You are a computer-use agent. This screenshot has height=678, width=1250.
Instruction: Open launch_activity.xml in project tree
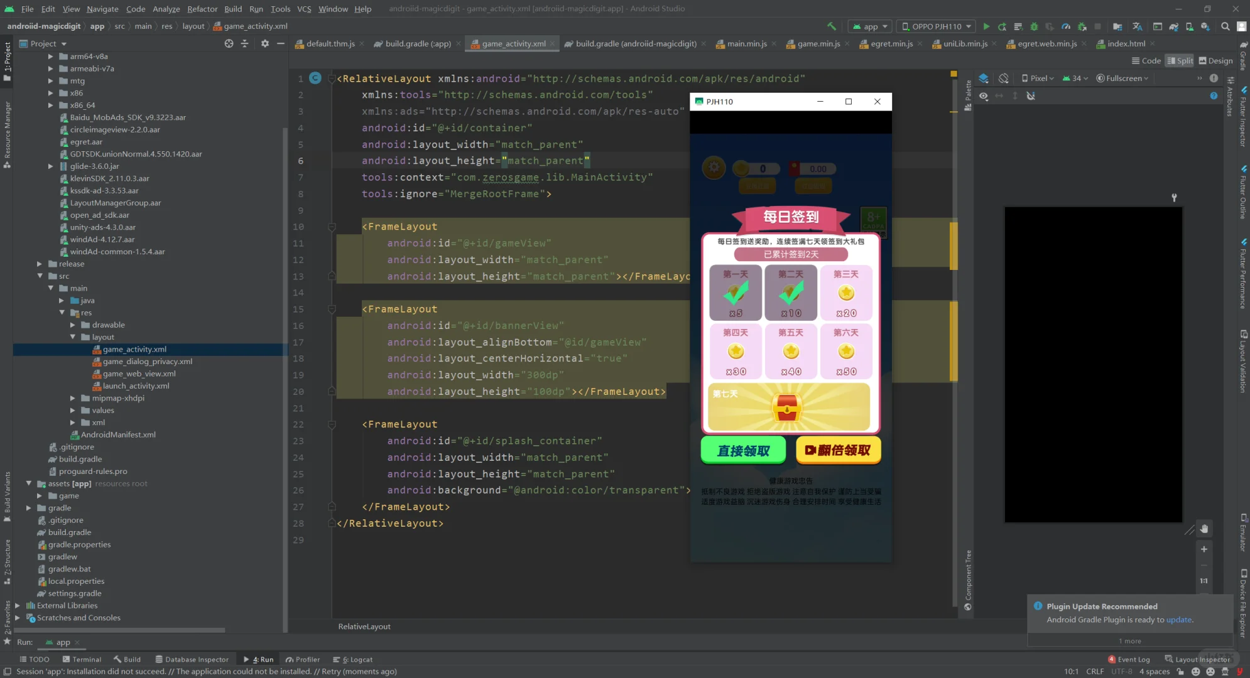pos(136,386)
